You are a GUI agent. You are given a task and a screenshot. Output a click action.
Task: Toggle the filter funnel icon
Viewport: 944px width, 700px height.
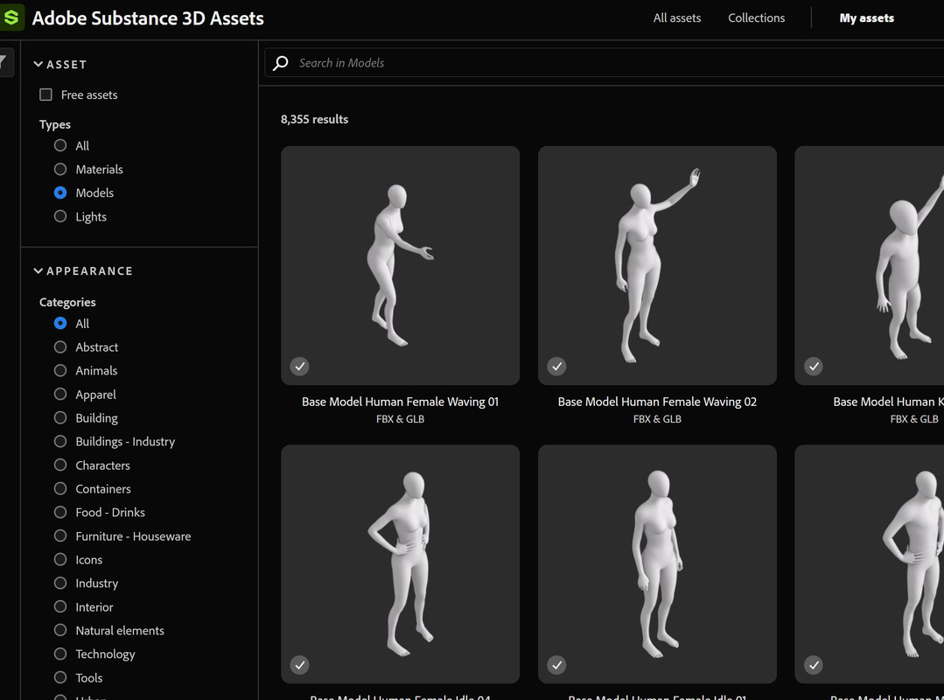3,62
